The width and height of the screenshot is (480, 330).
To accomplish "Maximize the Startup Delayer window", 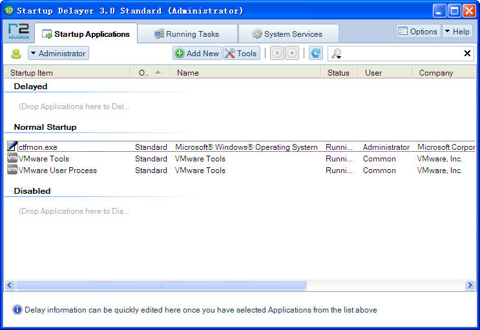I will coord(454,11).
